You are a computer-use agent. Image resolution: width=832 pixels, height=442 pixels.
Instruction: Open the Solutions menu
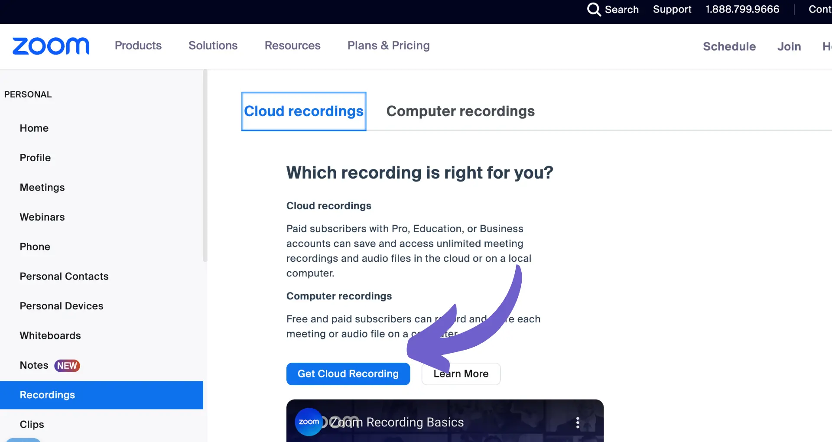point(213,45)
